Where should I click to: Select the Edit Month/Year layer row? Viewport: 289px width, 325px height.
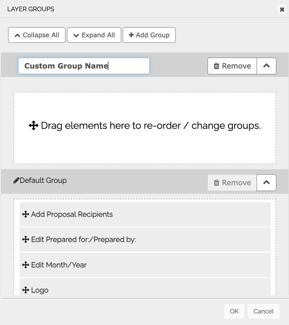click(145, 265)
